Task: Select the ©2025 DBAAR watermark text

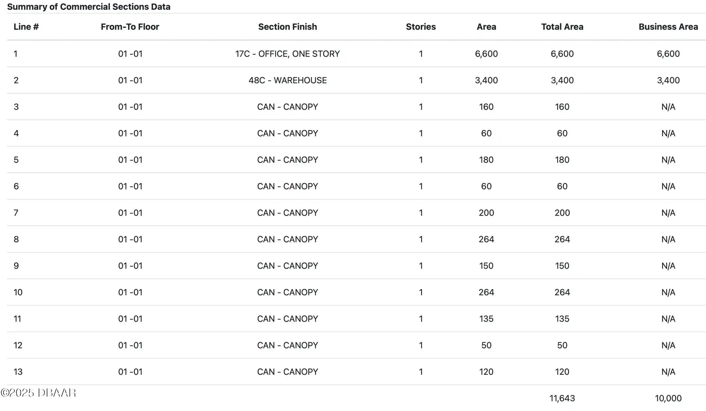Action: (38, 393)
